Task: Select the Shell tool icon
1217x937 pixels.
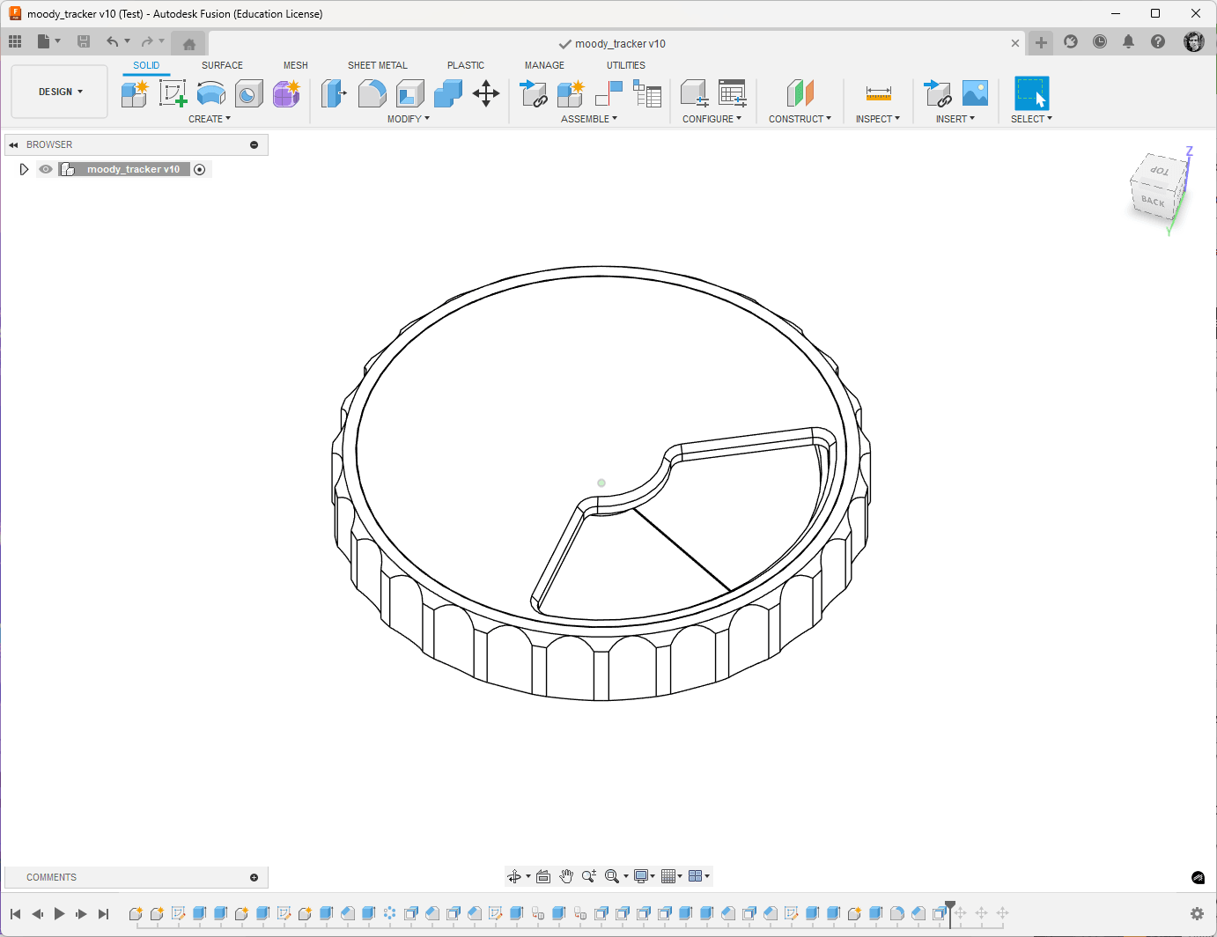Action: click(x=410, y=92)
